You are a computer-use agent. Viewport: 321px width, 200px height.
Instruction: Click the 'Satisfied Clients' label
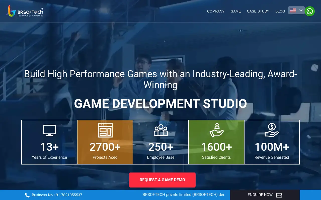click(x=216, y=157)
